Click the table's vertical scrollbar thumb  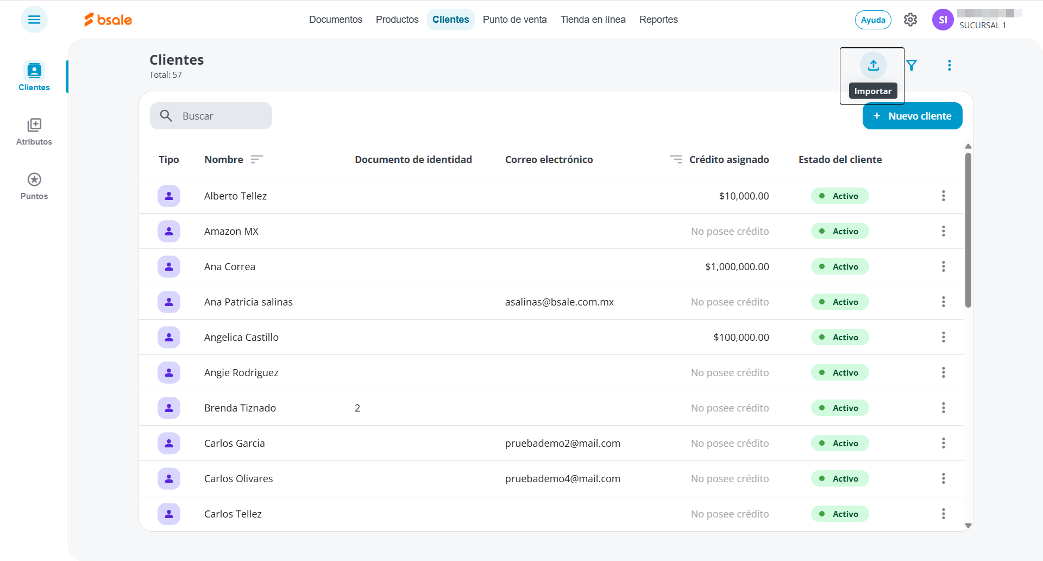968,230
